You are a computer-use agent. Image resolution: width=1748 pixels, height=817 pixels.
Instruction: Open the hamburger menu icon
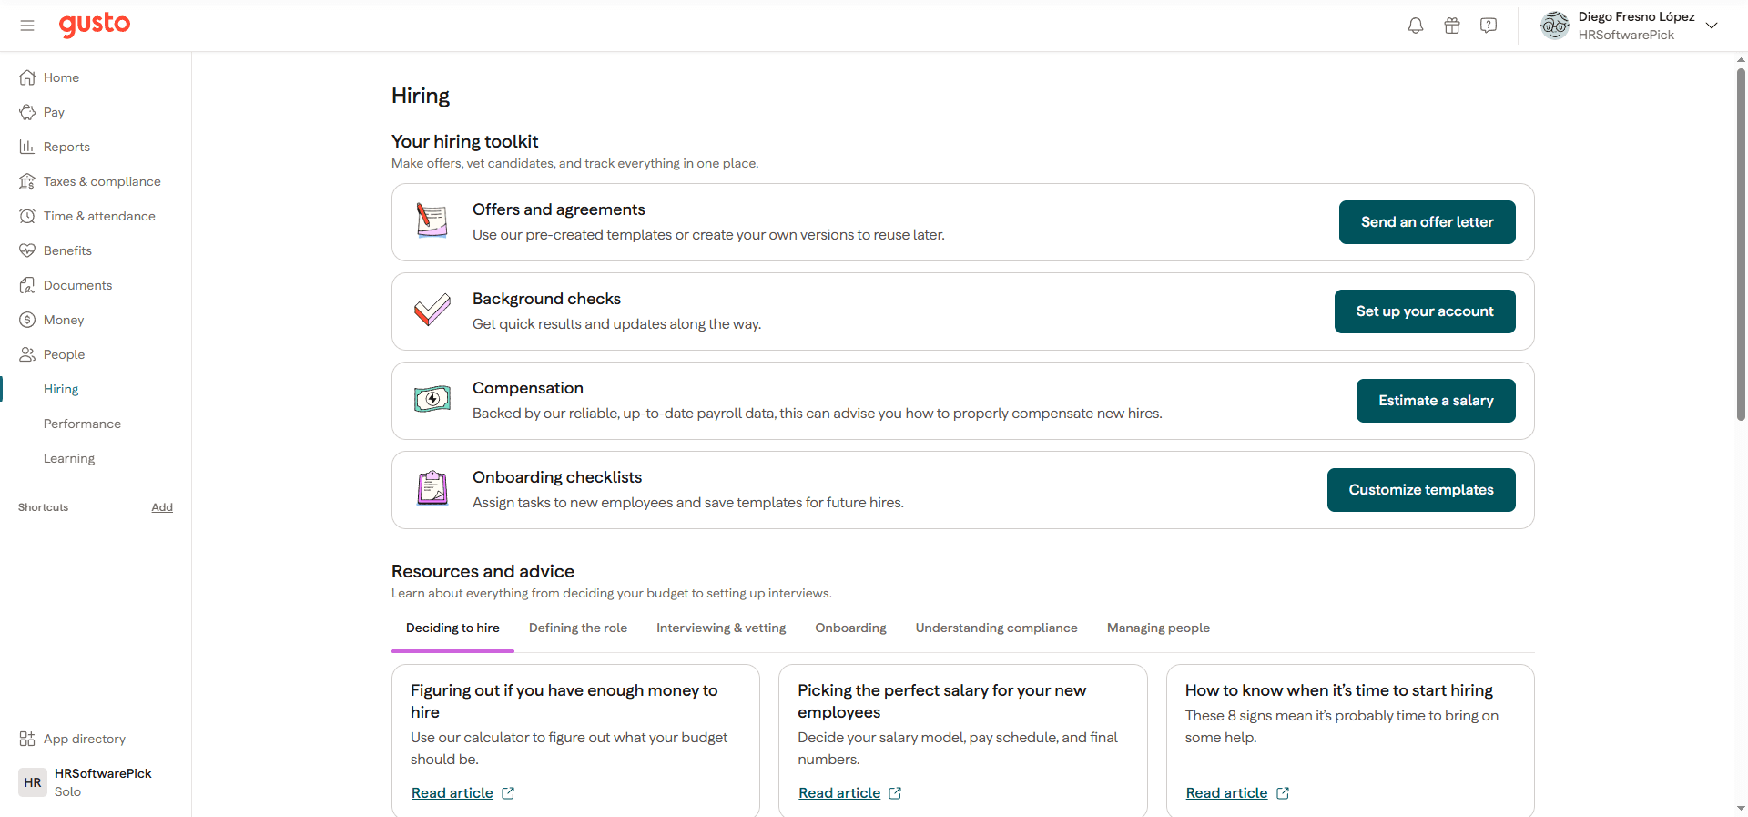click(27, 26)
